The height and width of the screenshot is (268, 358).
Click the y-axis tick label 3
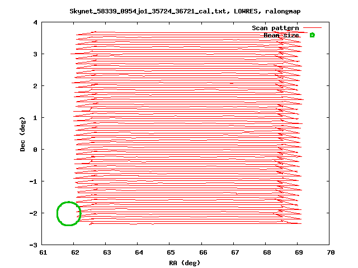pyautogui.click(x=35, y=54)
